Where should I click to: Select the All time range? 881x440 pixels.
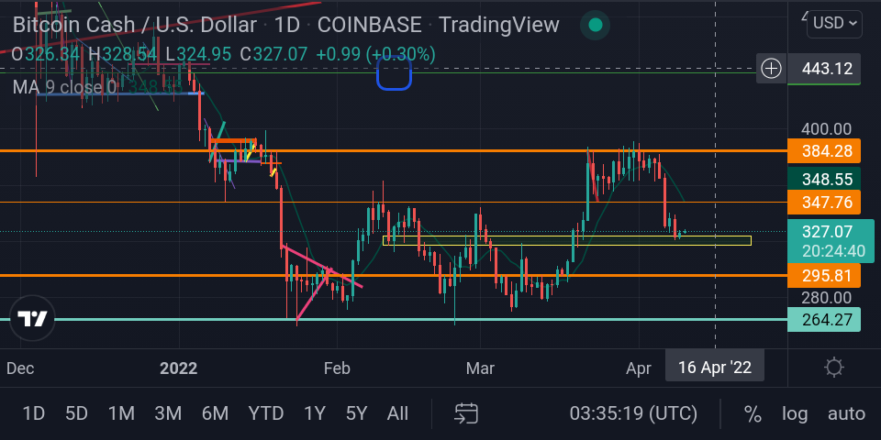pos(397,414)
